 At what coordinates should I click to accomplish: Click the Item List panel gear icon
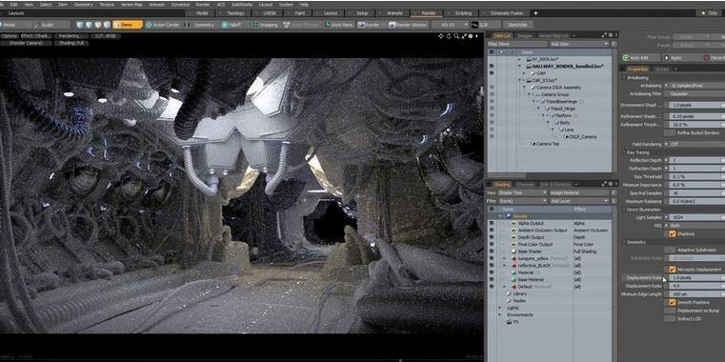[610, 34]
